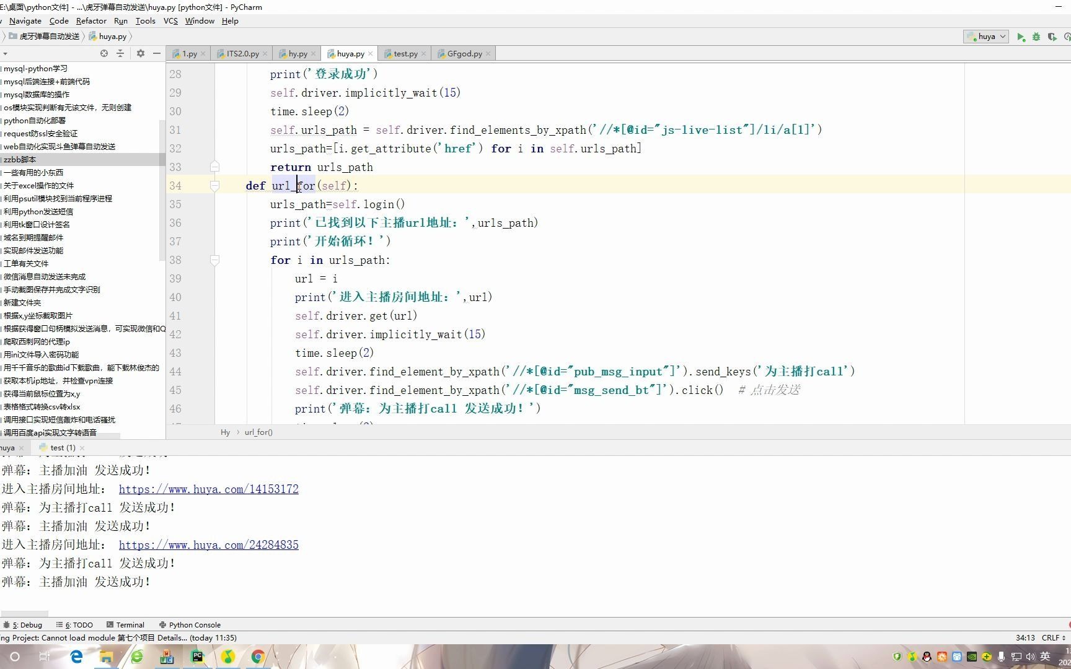Open the VCS menu
This screenshot has width=1071, height=669.
pos(170,20)
